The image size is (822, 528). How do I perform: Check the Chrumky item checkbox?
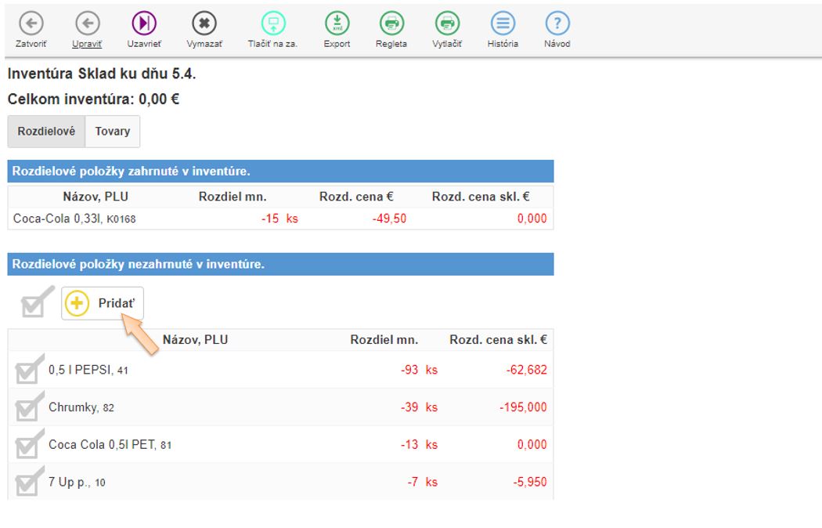pos(29,407)
